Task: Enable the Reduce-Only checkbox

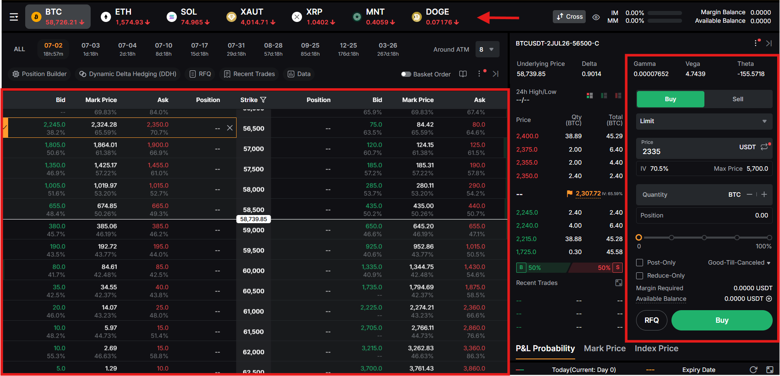Action: 639,276
